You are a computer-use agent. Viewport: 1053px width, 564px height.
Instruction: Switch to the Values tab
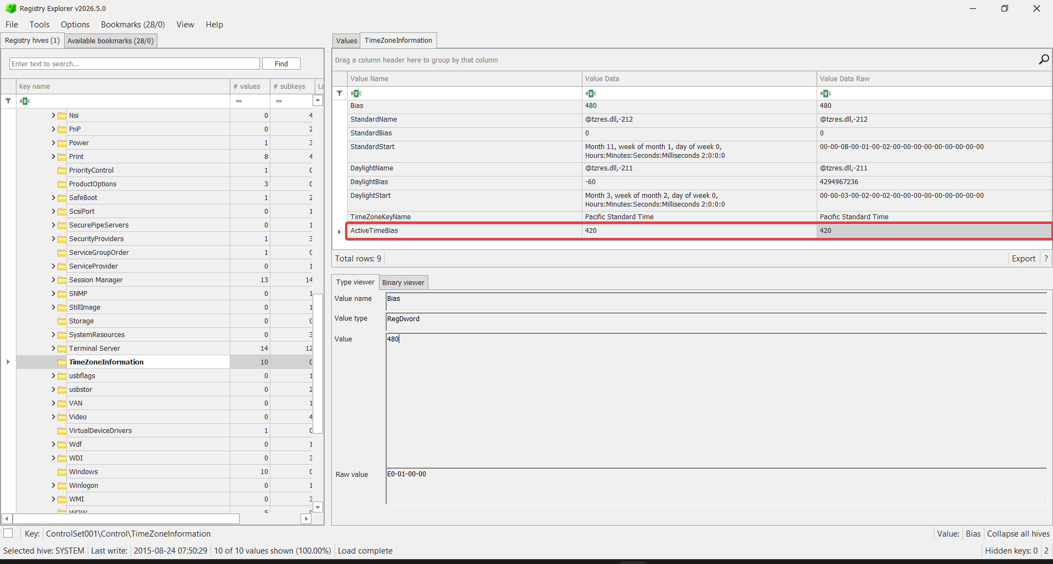point(347,41)
